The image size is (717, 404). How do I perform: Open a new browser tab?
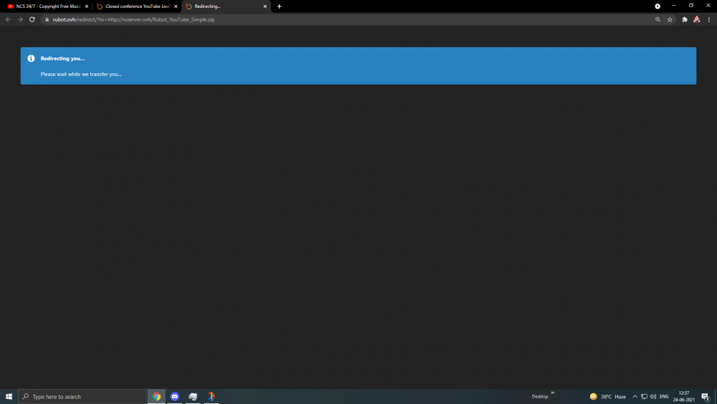click(279, 6)
